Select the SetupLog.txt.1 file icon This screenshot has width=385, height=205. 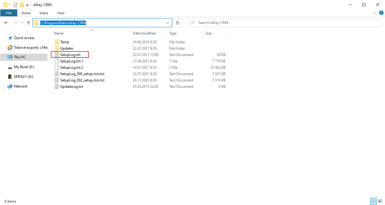[x=57, y=61]
